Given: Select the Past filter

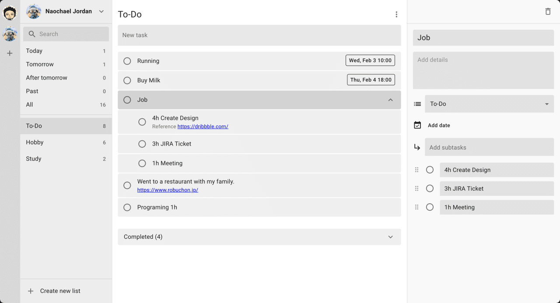Looking at the screenshot, I should click(x=66, y=91).
